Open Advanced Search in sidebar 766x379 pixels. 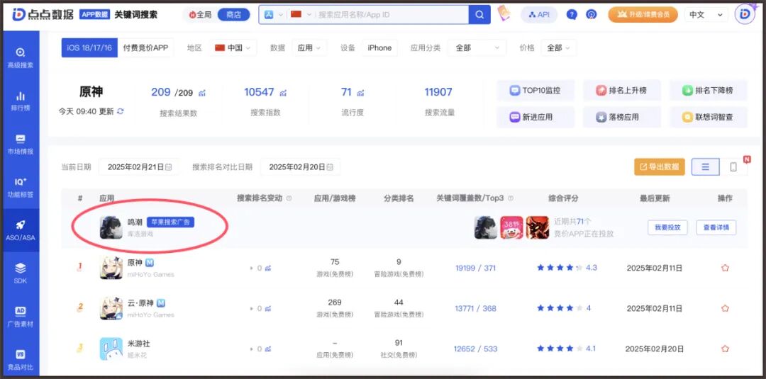[21, 57]
